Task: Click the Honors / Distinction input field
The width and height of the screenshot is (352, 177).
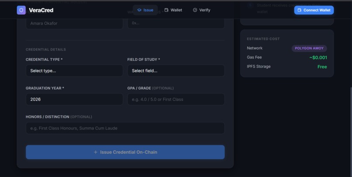Action: (125, 128)
